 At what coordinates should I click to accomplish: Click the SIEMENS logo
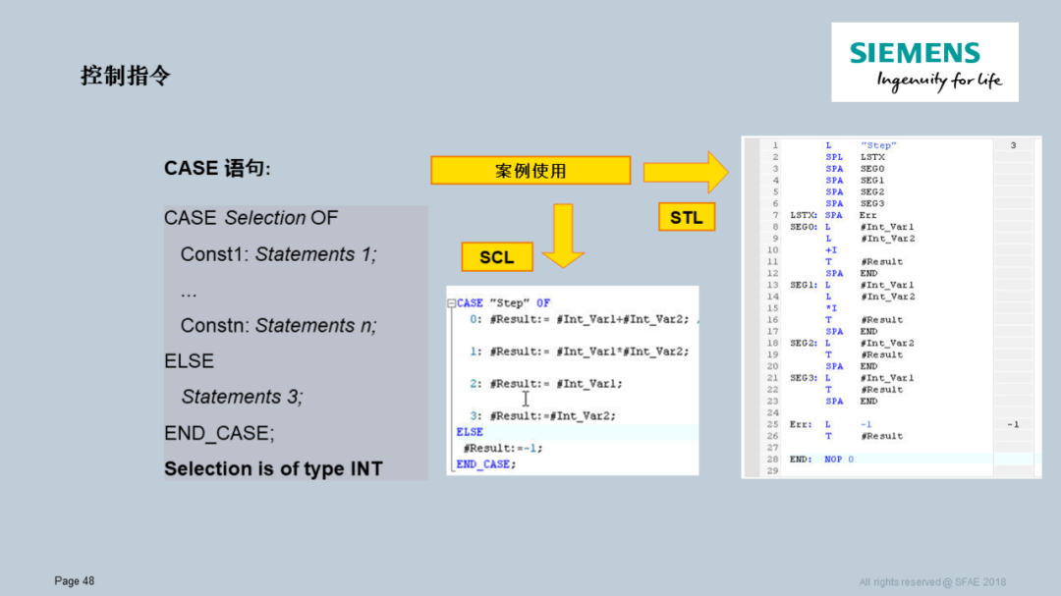click(923, 61)
